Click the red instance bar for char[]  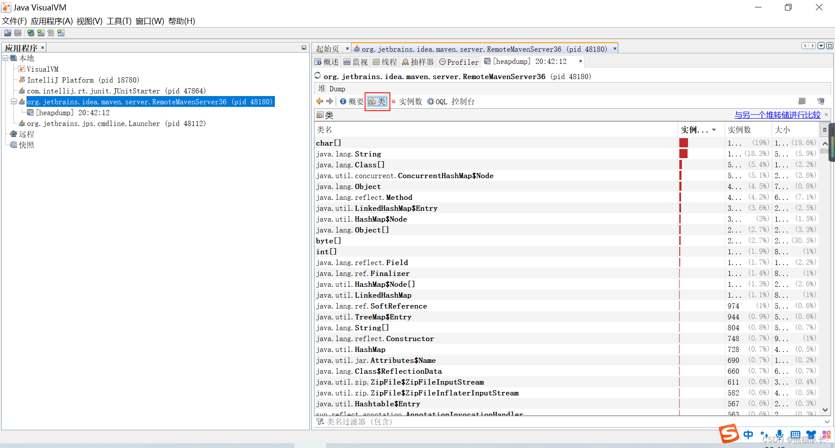(x=684, y=143)
